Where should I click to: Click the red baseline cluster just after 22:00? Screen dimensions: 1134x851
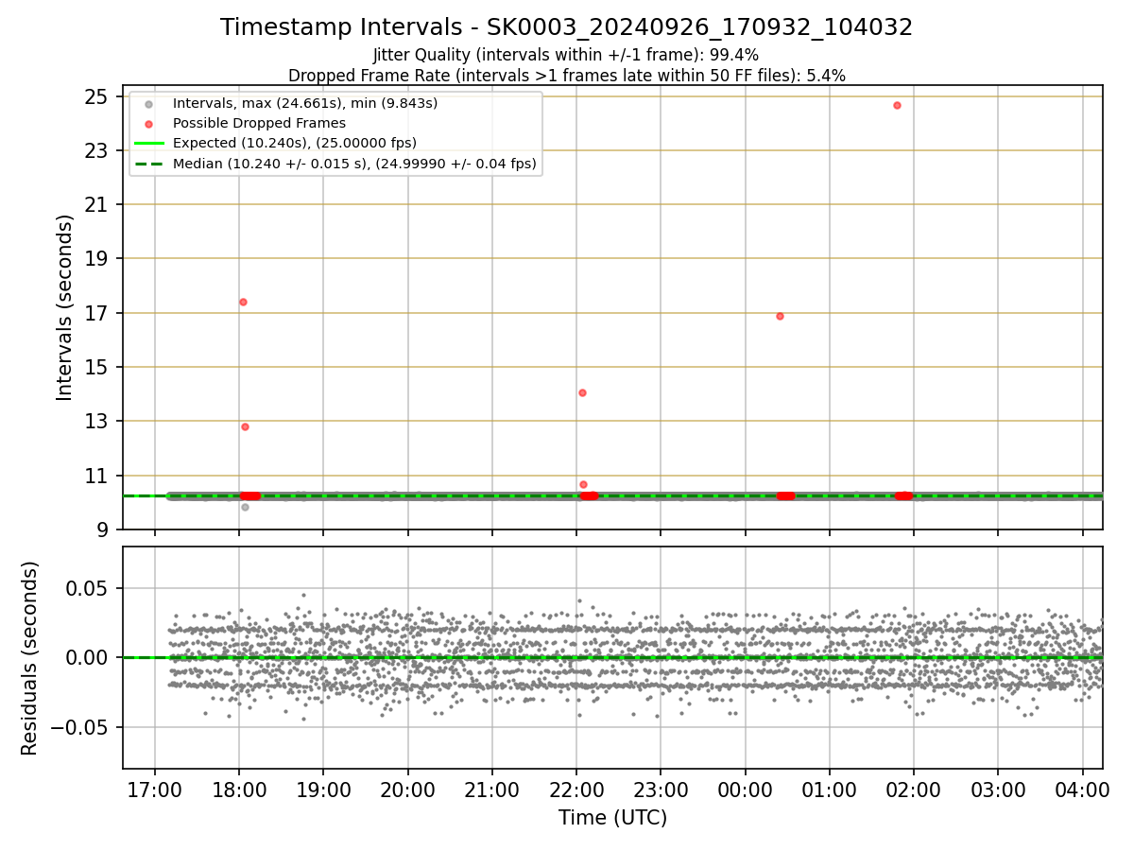pyautogui.click(x=589, y=495)
